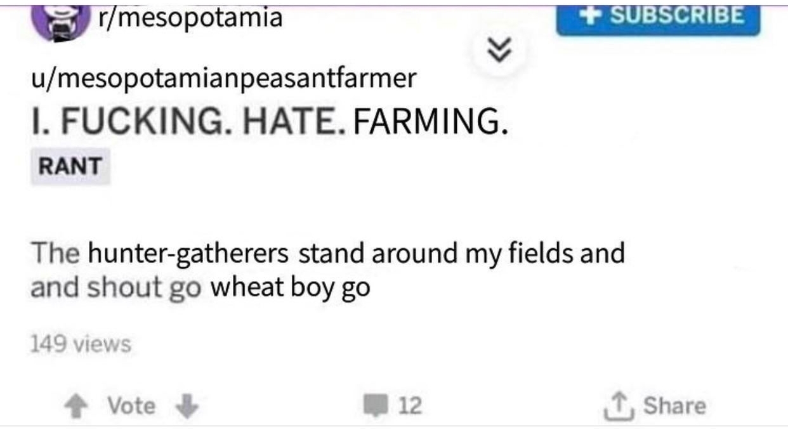Screen dimensions: 788x432
Task: Click the 149 views counter
Action: [80, 344]
